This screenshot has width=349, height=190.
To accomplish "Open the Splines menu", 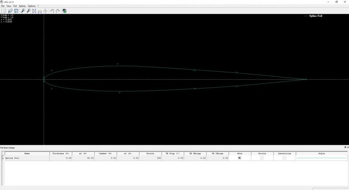I will point(22,6).
